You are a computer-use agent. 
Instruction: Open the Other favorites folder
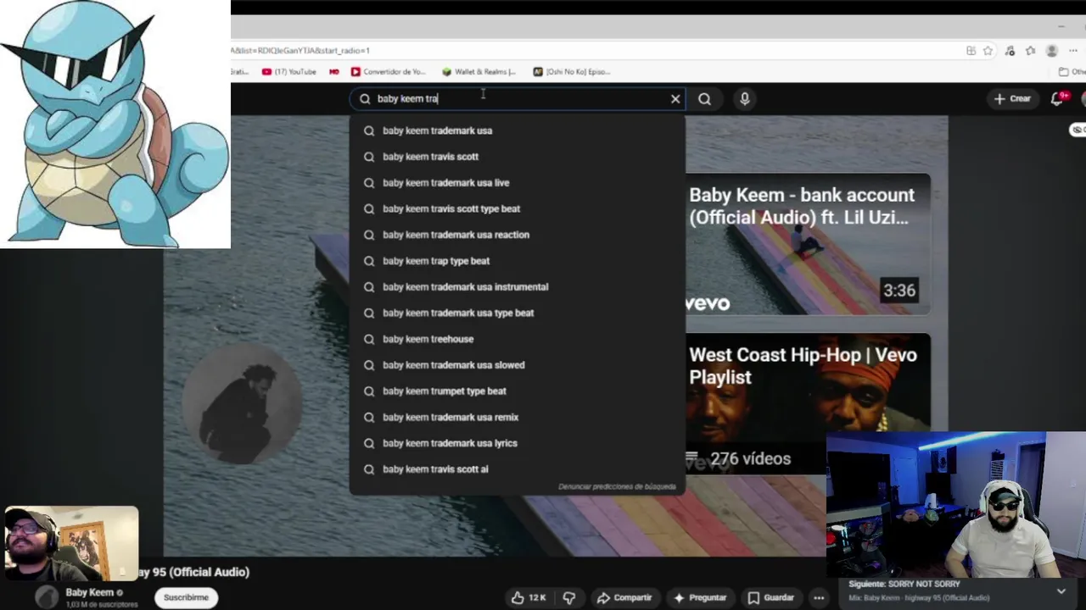pos(1072,72)
